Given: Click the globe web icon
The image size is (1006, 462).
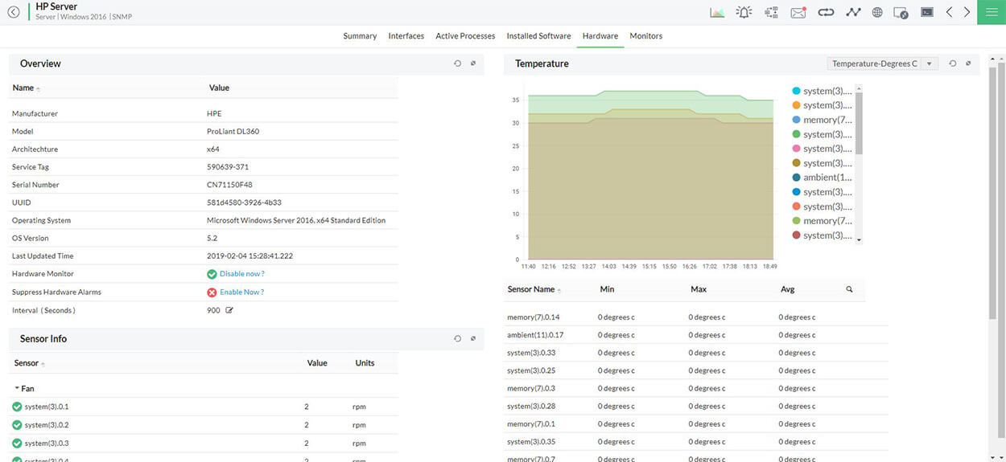Looking at the screenshot, I should 877,12.
